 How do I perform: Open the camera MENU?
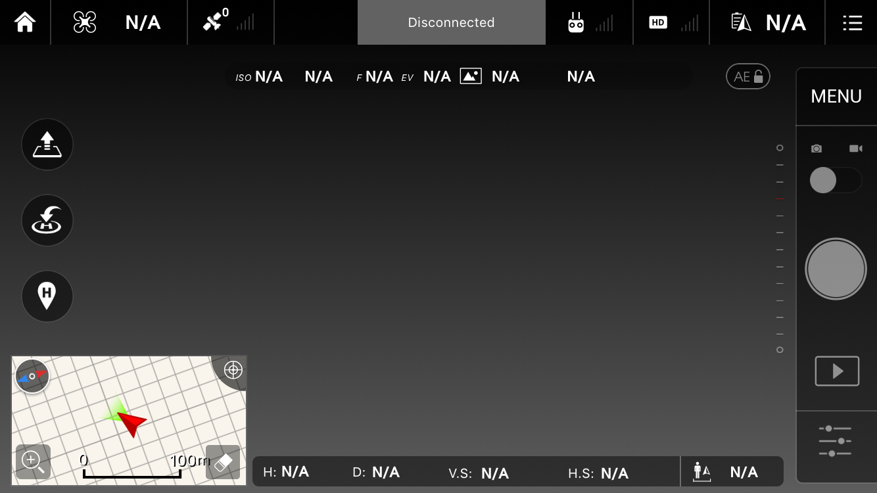click(836, 97)
